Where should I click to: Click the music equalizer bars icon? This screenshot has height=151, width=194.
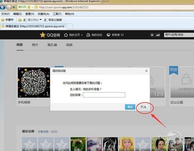coord(158,35)
